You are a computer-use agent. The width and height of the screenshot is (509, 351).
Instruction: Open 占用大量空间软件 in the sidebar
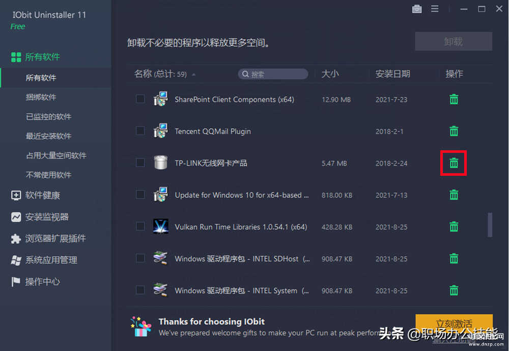(56, 156)
